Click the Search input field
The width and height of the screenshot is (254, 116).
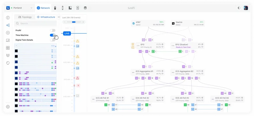36,23
